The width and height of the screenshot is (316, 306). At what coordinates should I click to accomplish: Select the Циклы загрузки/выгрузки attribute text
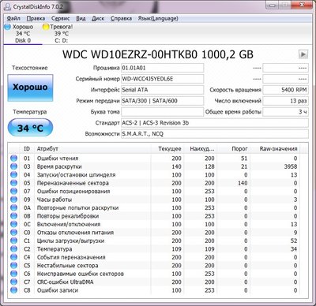coord(70,241)
